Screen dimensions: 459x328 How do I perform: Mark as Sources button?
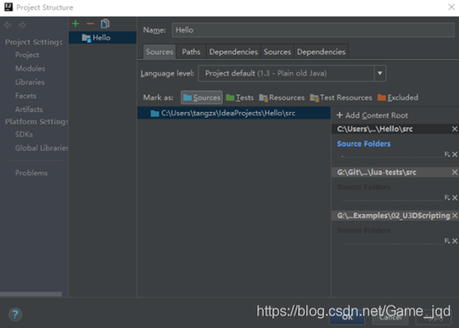(x=202, y=98)
